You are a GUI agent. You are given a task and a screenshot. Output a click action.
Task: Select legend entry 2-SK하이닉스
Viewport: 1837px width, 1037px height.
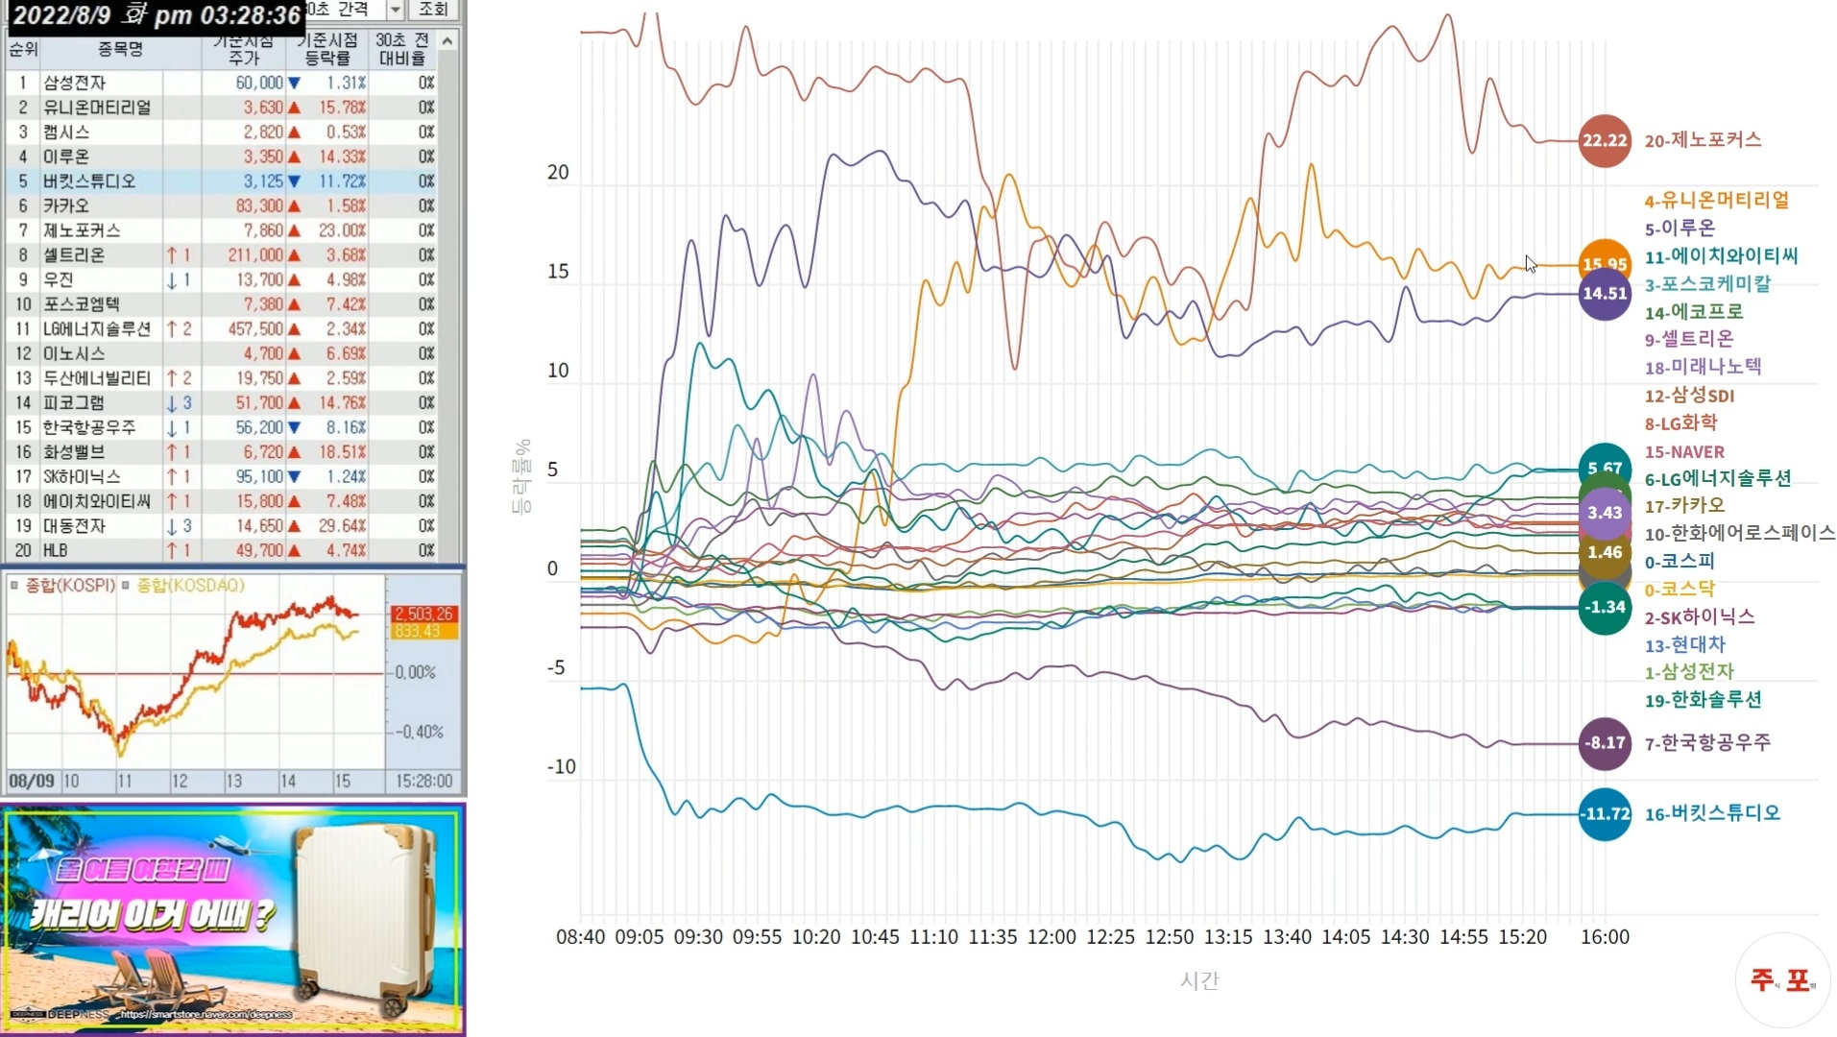1699,617
